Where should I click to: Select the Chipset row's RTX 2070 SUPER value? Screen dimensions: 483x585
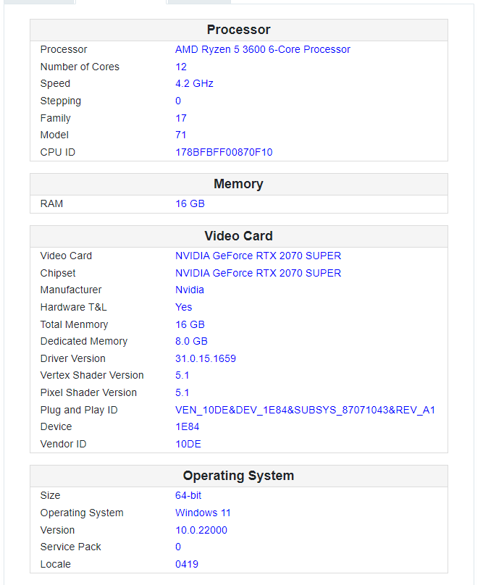(x=259, y=273)
